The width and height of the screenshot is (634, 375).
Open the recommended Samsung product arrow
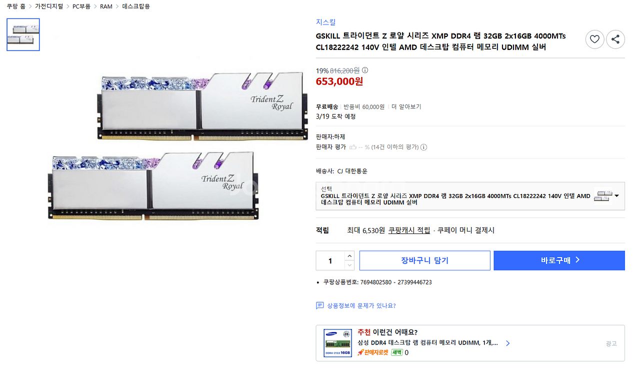507,343
